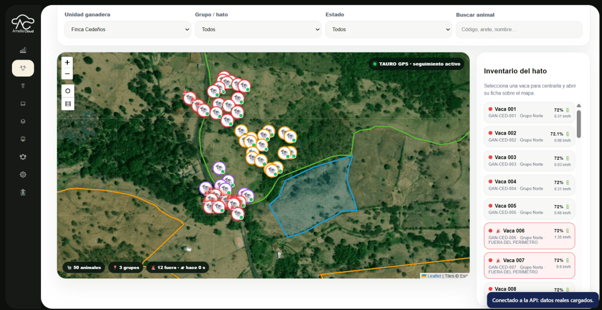Open the sensor antenna sidebar icon
This screenshot has width=602, height=310.
[x=23, y=86]
